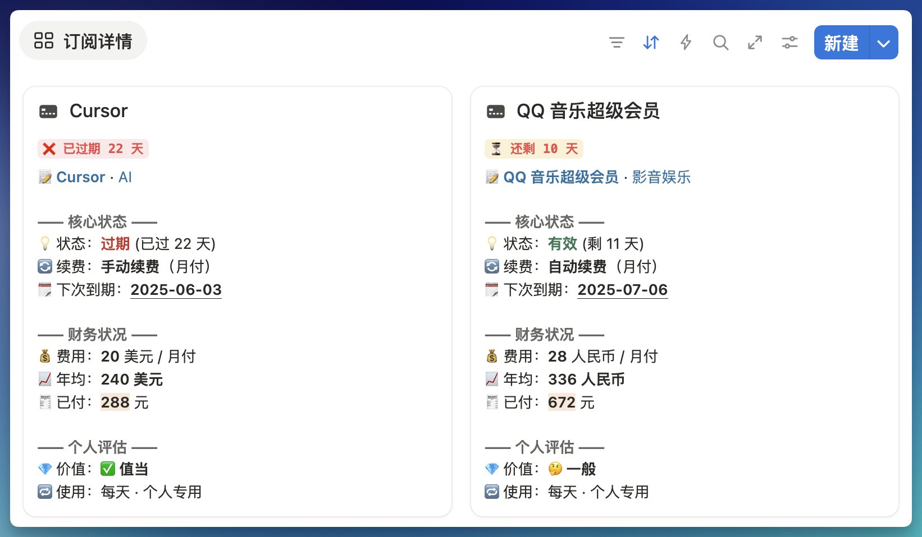Click 每天 · 个人专用 in QQ 音乐 card
Image resolution: width=922 pixels, height=537 pixels.
pos(599,492)
